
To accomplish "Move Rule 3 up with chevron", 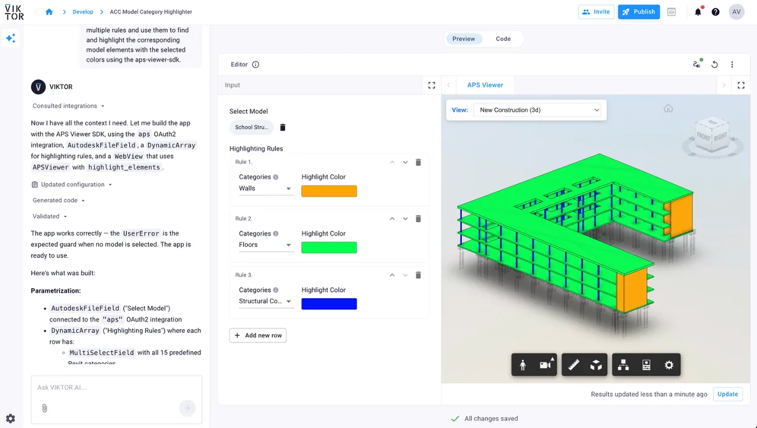I will 392,275.
